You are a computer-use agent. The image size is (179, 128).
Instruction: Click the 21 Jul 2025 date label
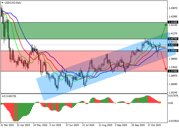click(x=88, y=125)
